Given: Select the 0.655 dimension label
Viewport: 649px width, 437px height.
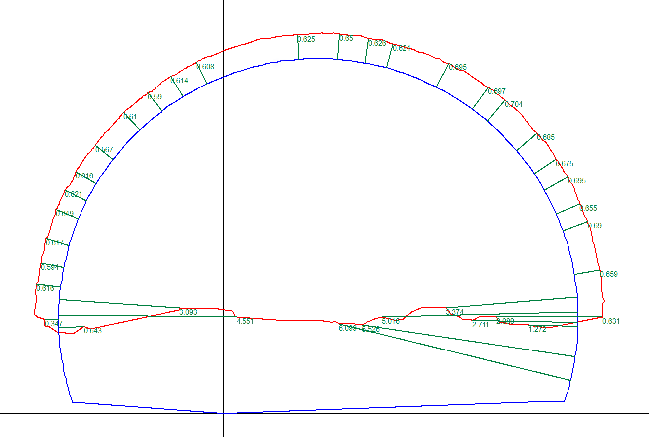Looking at the screenshot, I should 588,208.
